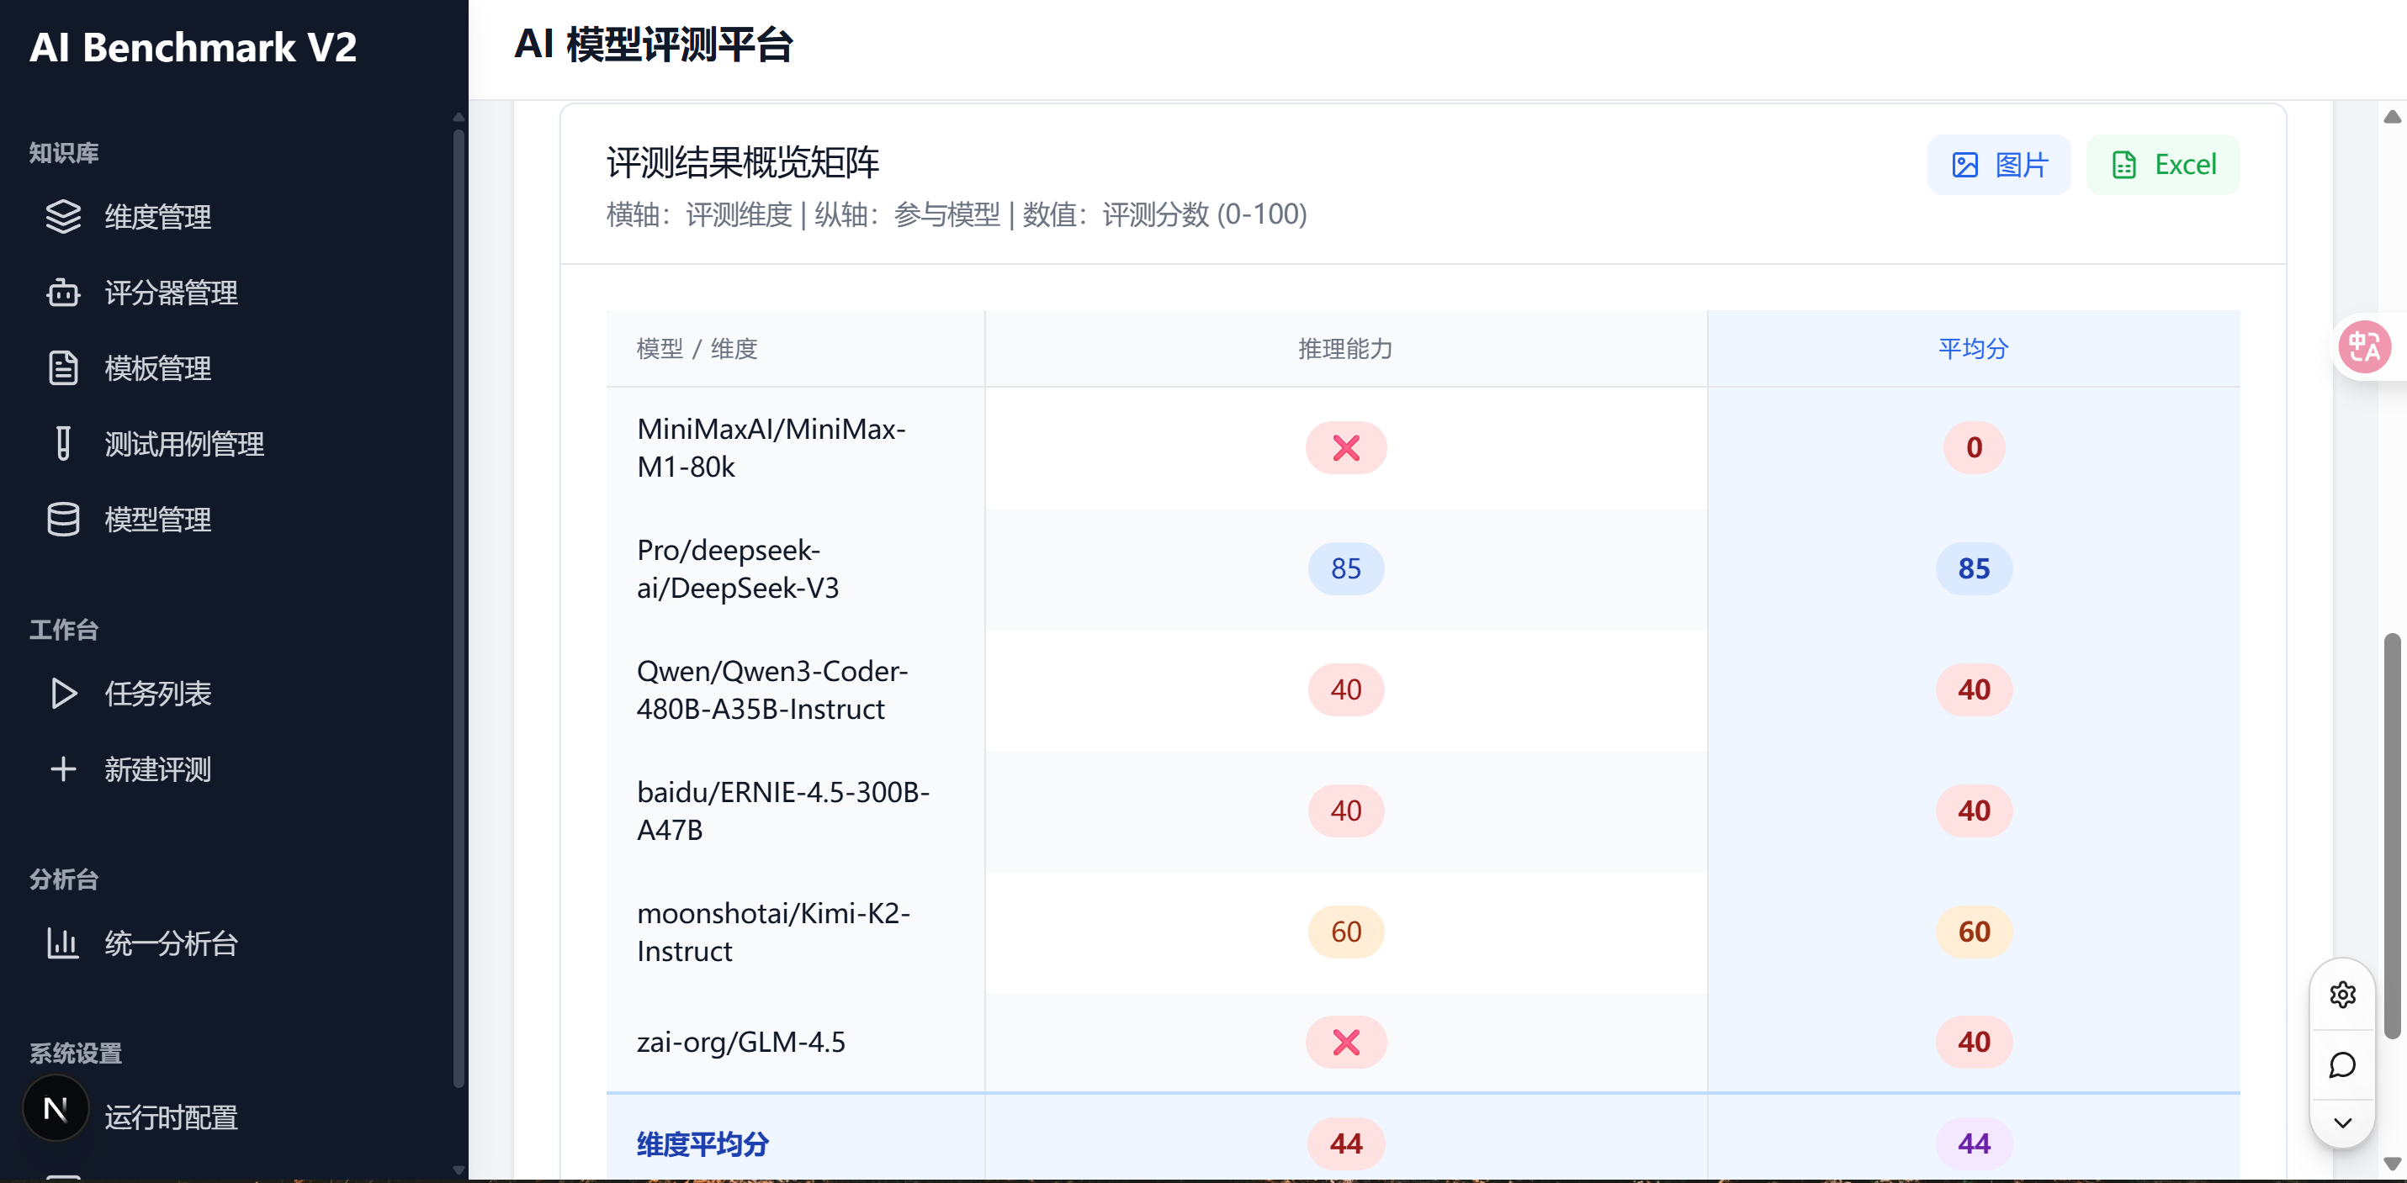The width and height of the screenshot is (2407, 1183).
Task: Open 模型管理 menu item
Action: [157, 519]
